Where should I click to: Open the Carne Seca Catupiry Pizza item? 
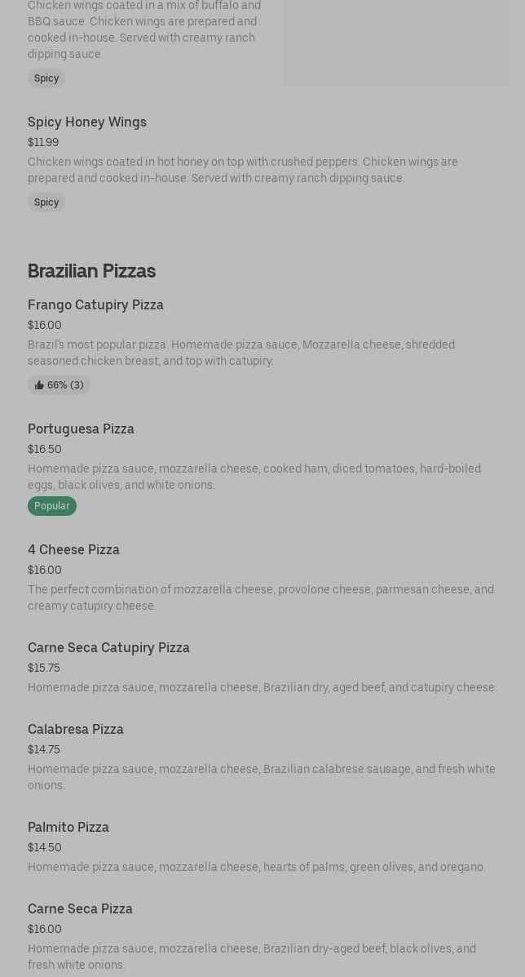(x=108, y=647)
